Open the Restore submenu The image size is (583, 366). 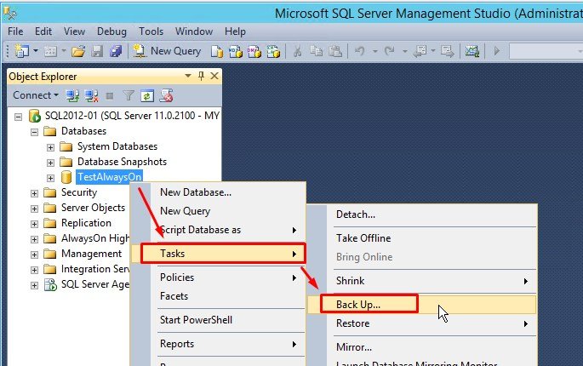(x=352, y=323)
